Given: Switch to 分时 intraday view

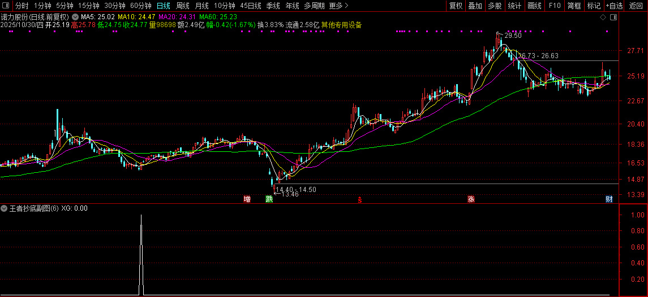Looking at the screenshot, I should pos(22,6).
